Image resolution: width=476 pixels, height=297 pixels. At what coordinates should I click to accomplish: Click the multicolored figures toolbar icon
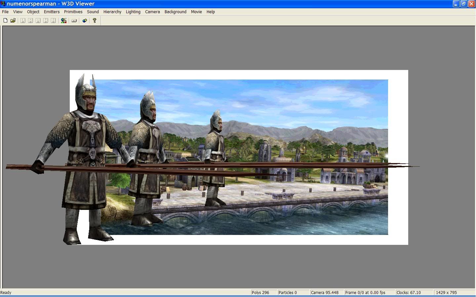[x=64, y=20]
